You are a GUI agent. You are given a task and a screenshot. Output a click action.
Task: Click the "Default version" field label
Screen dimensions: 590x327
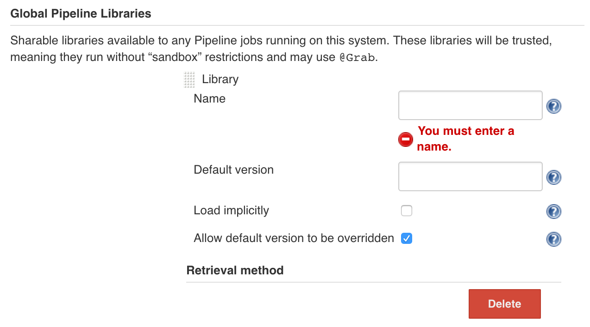tap(233, 170)
